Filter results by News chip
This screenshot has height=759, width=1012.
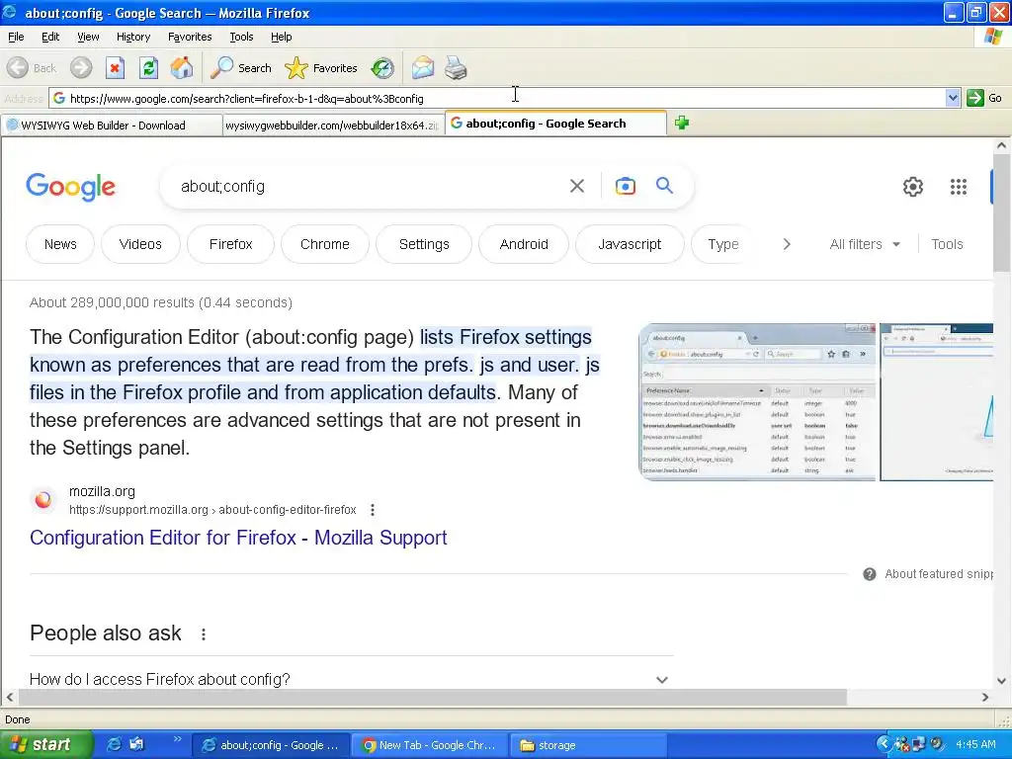click(x=60, y=244)
